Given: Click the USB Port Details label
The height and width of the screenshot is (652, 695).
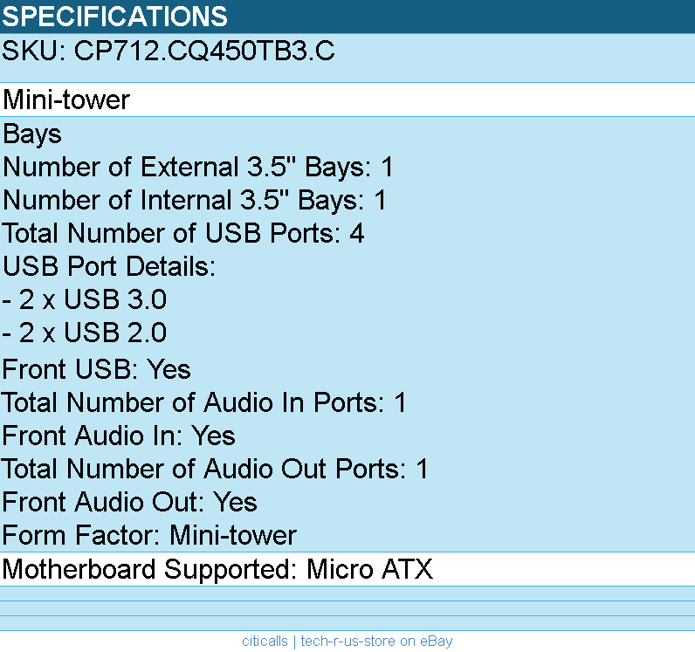Looking at the screenshot, I should pyautogui.click(x=109, y=266).
